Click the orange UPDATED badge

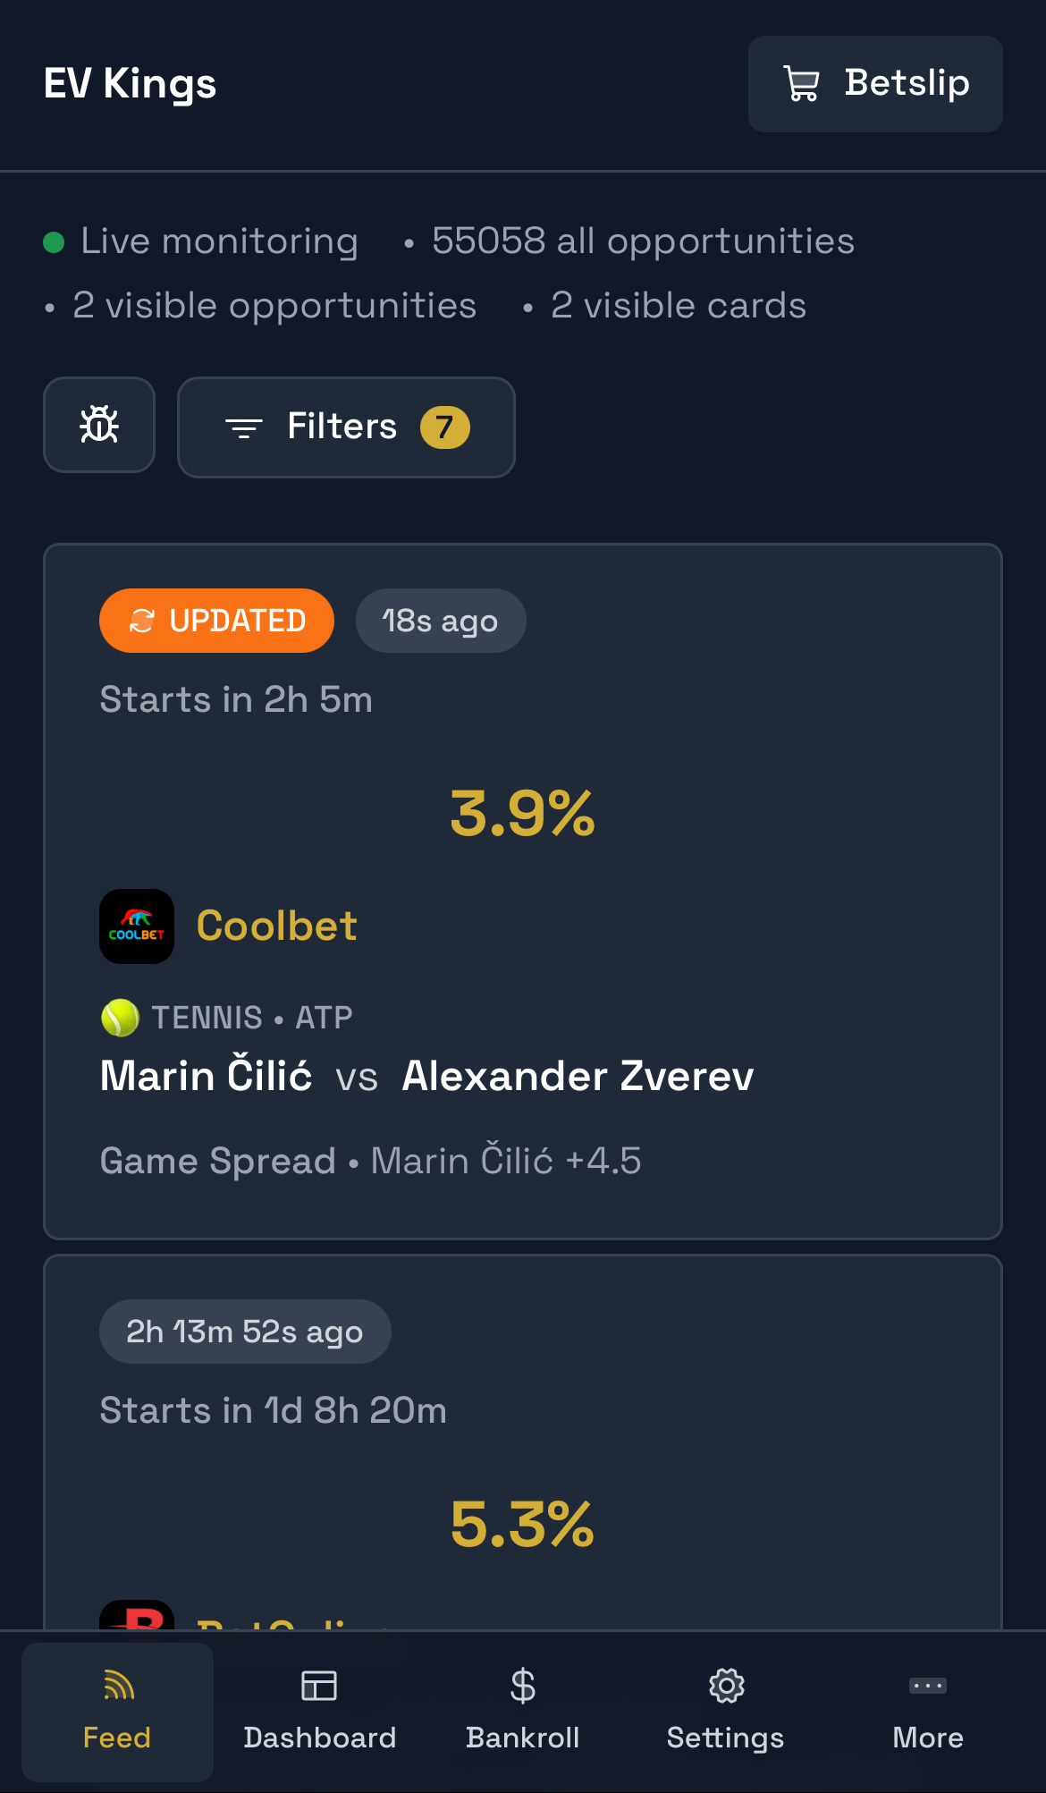(216, 621)
